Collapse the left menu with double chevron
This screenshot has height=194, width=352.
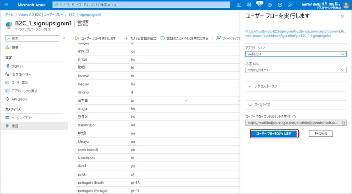[64, 39]
